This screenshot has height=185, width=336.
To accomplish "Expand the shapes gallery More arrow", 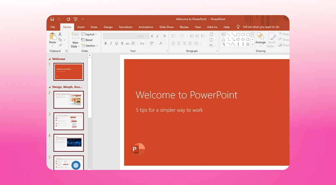I will point(252,44).
